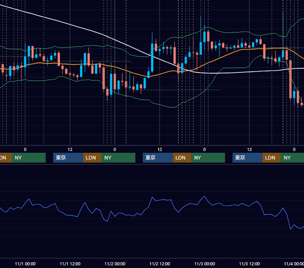Click the 東京 session block on 11/1
The height and width of the screenshot is (268, 304).
click(68, 158)
